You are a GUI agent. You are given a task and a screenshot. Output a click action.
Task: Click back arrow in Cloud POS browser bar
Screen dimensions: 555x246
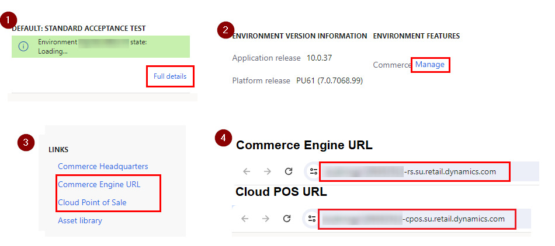(245, 219)
